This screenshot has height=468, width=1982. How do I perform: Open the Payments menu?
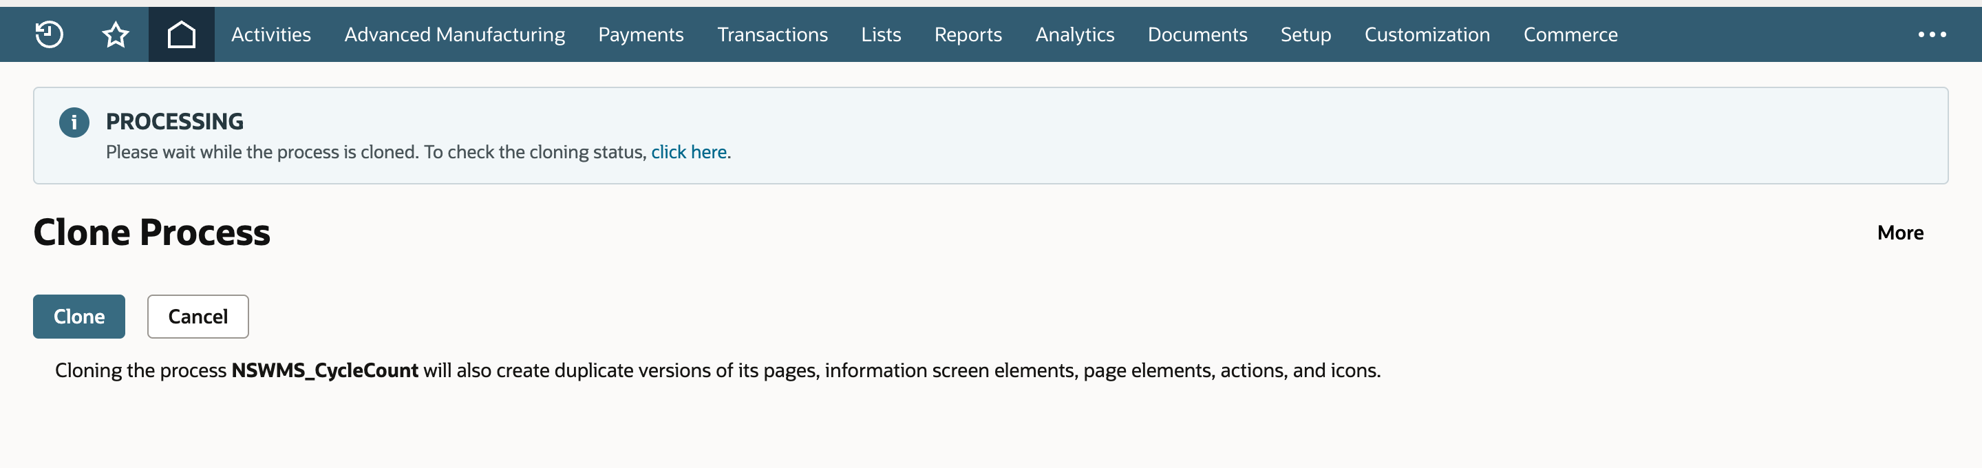point(641,34)
